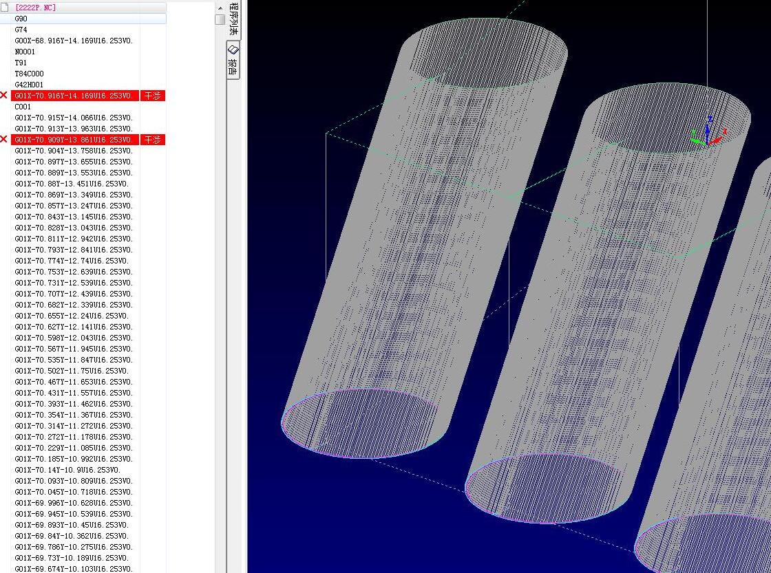This screenshot has height=573, width=771.
Task: Select the C001 line
Action: (23, 107)
